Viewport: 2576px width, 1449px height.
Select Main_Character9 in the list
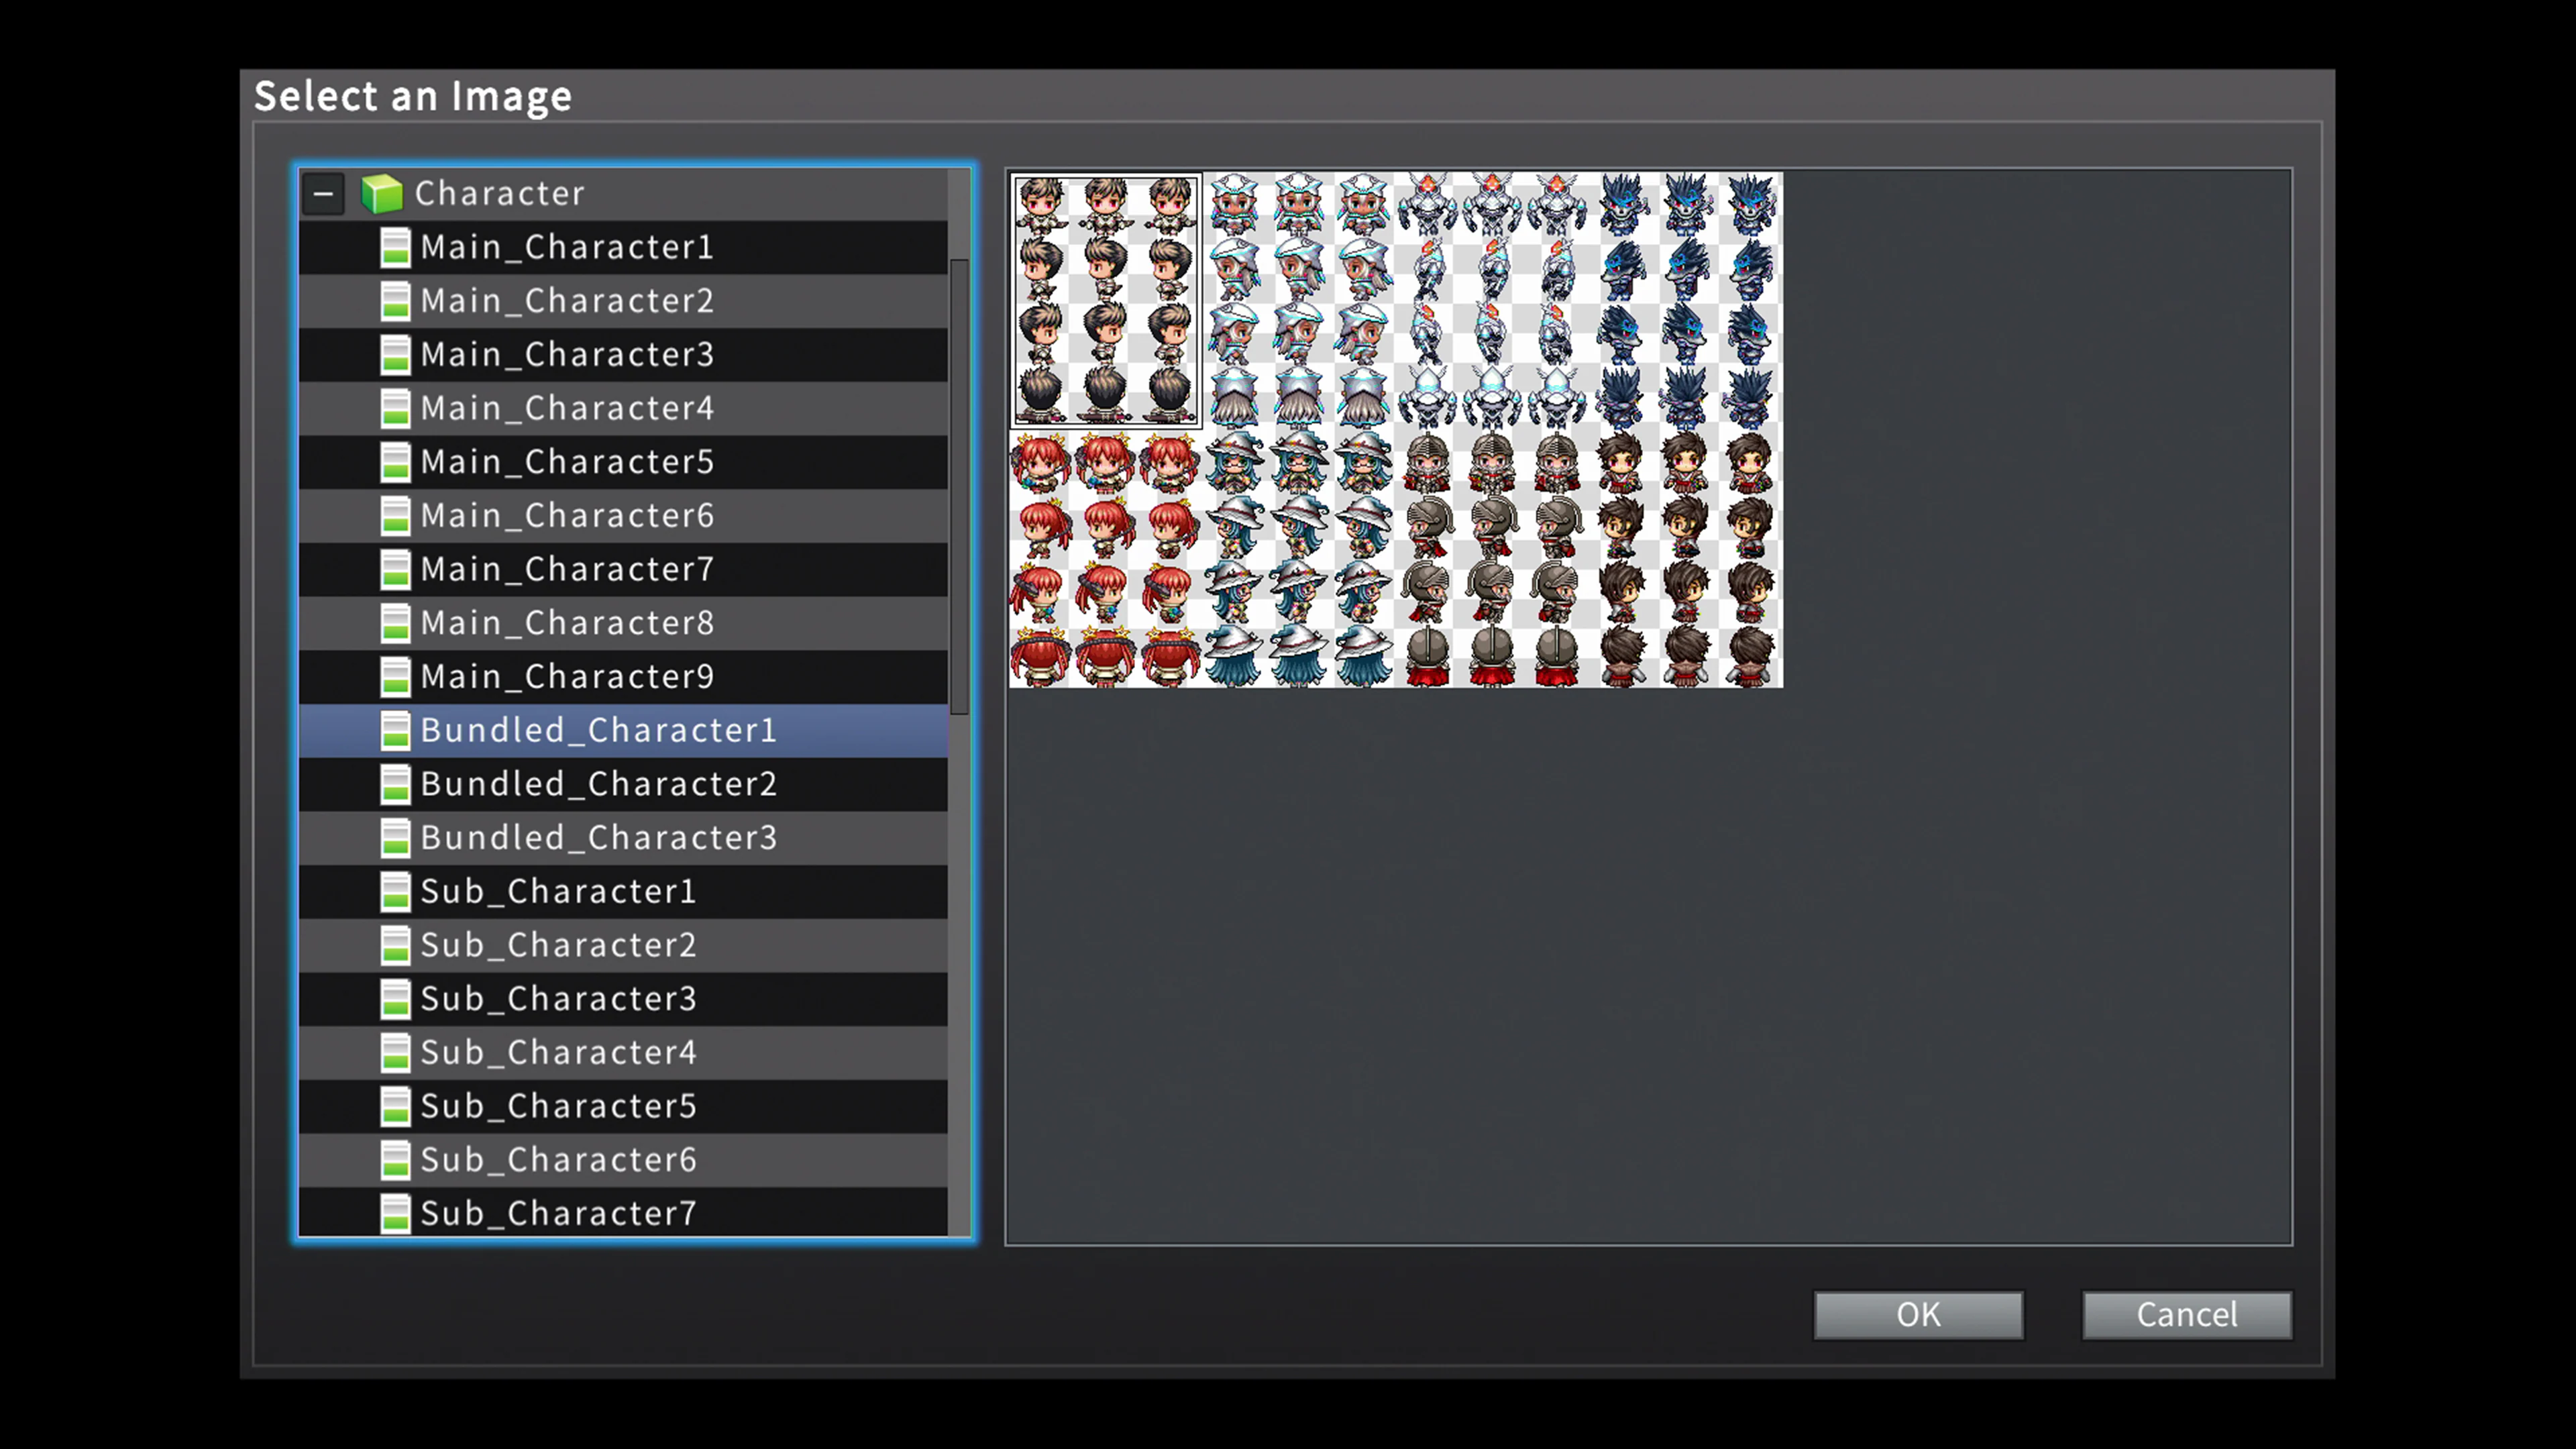pyautogui.click(x=567, y=676)
